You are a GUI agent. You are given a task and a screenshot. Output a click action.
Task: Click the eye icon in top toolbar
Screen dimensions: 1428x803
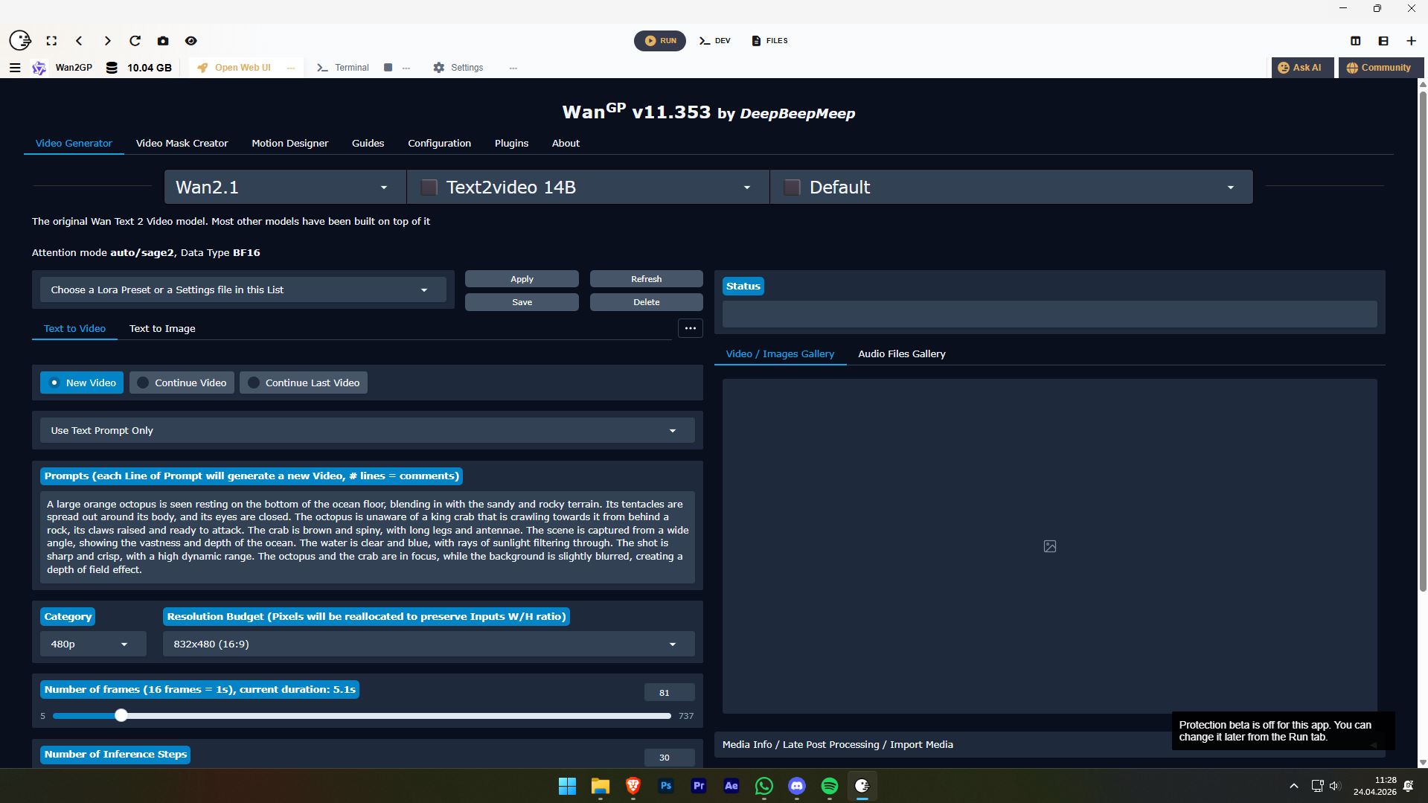191,41
